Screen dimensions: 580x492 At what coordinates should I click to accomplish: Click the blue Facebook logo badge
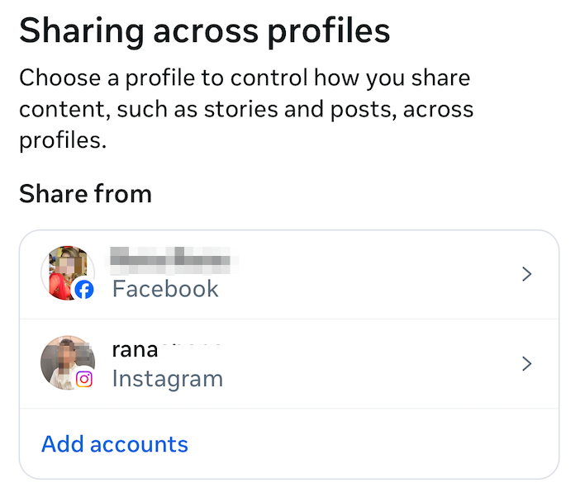83,289
